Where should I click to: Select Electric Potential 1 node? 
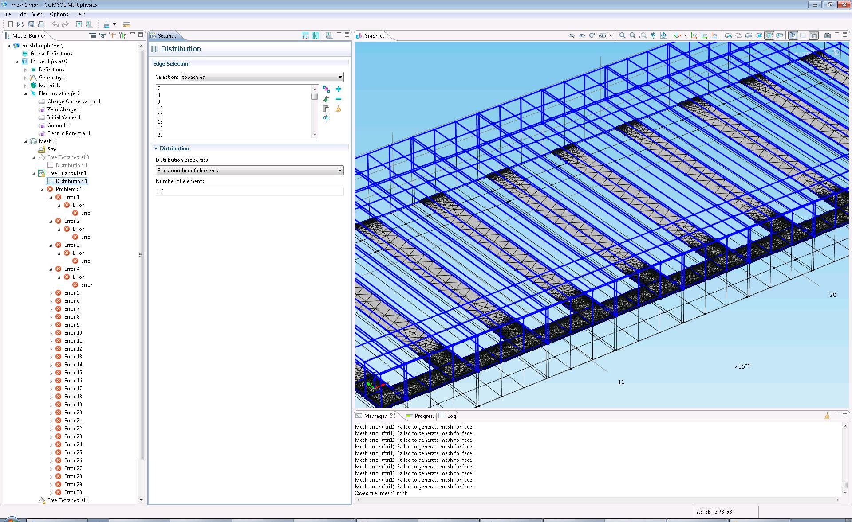(x=69, y=133)
